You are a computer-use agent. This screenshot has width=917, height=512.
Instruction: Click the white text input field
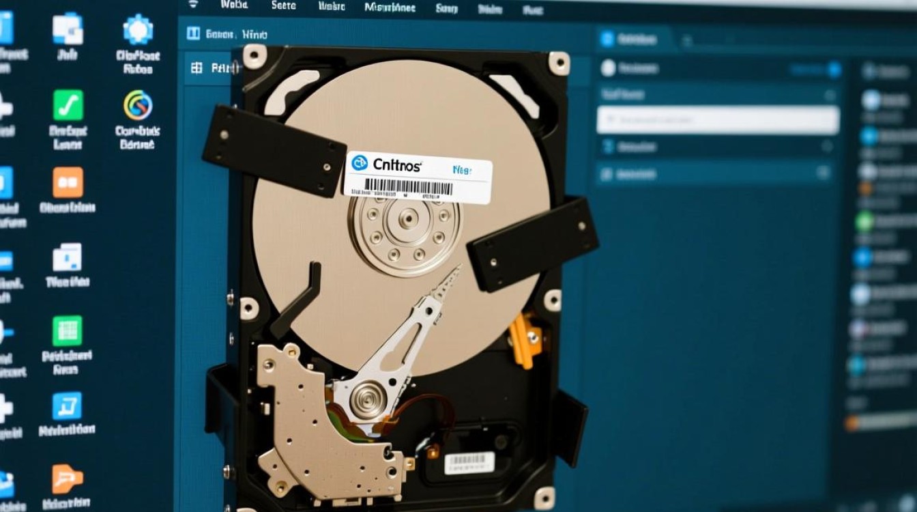tap(718, 120)
